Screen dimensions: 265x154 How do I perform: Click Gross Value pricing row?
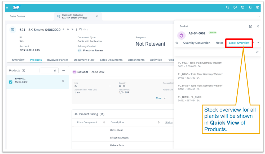123,130
